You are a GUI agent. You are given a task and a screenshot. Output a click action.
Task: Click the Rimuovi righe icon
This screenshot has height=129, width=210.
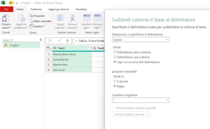point(97,18)
